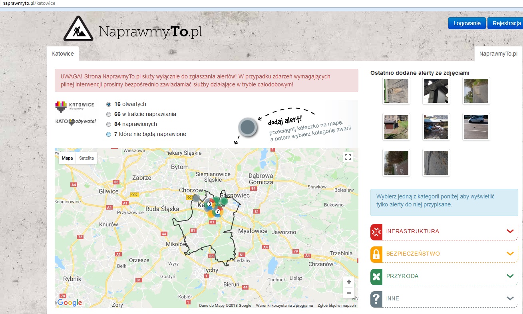Click the gray draggable alert circle
The width and height of the screenshot is (523, 314).
point(247,127)
